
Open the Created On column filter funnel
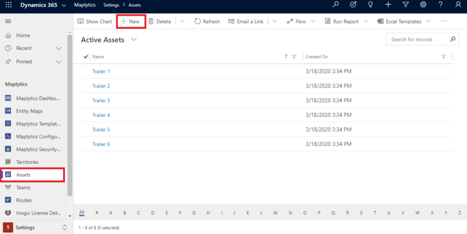pyautogui.click(x=443, y=57)
